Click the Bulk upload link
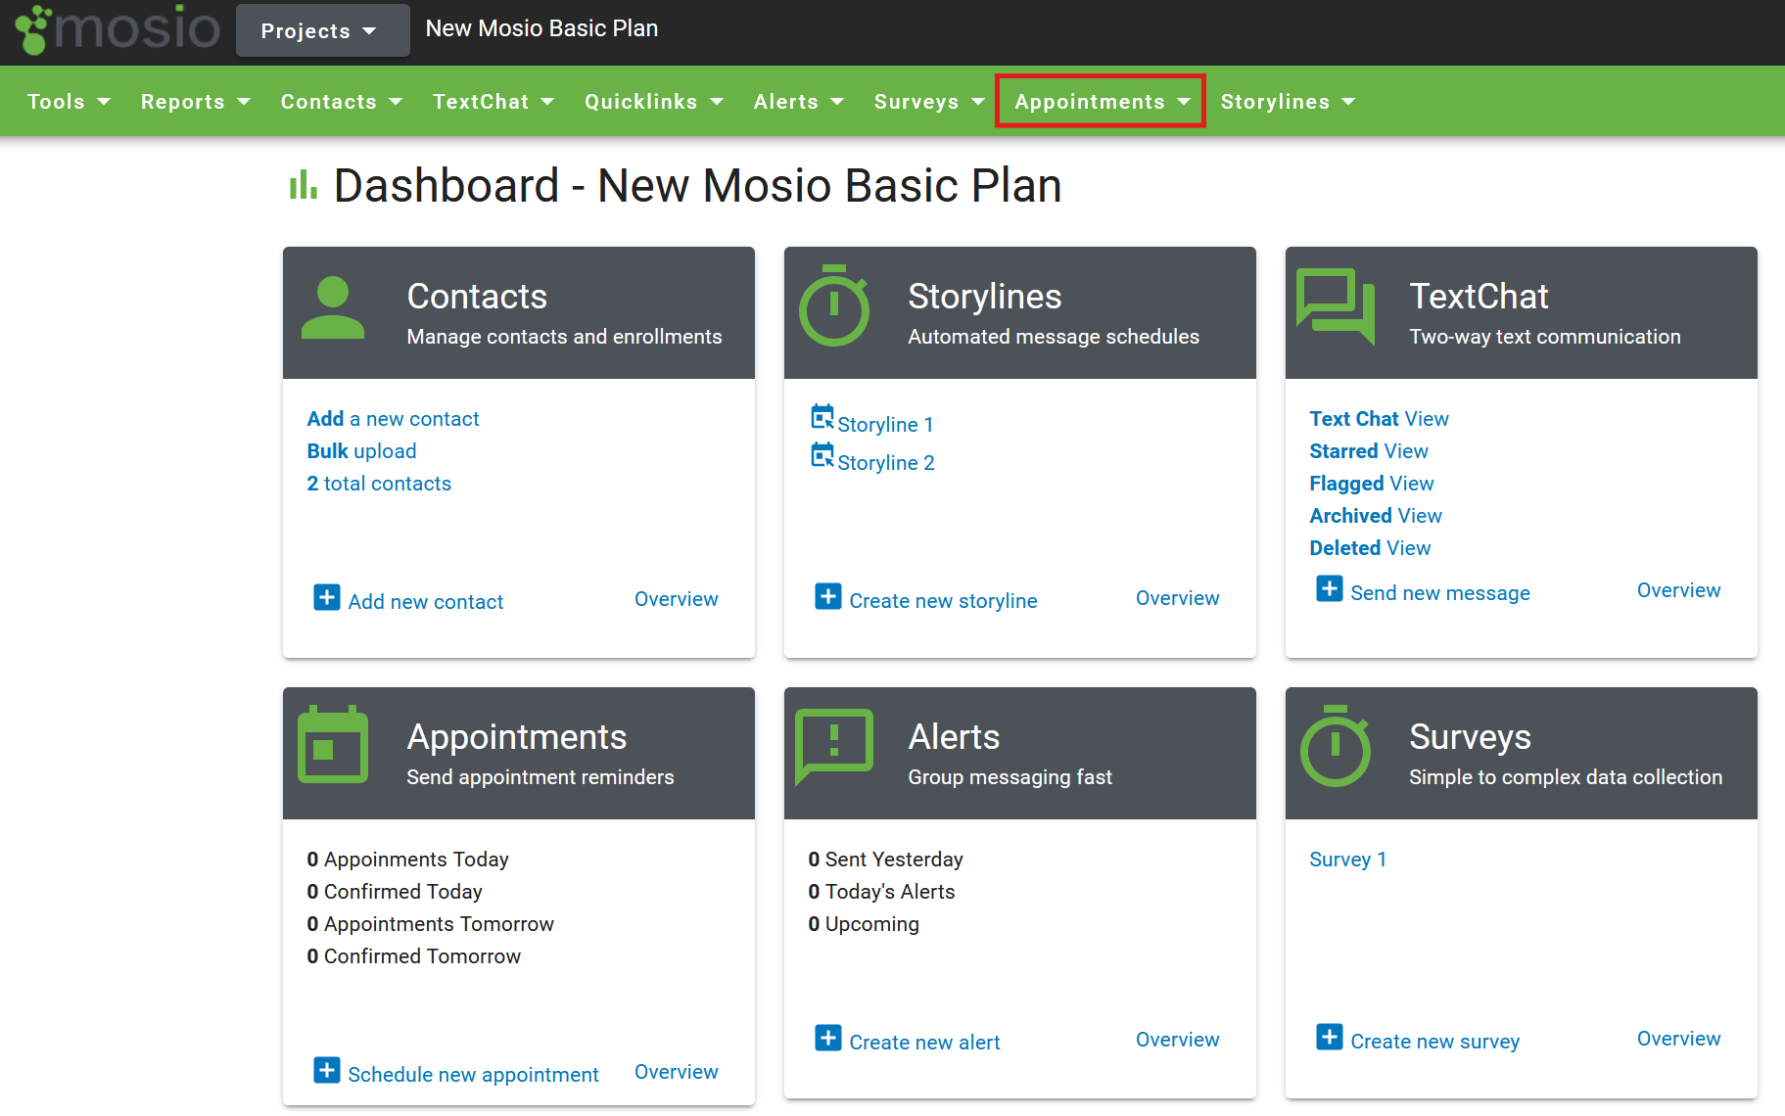1785x1116 pixels. [361, 451]
